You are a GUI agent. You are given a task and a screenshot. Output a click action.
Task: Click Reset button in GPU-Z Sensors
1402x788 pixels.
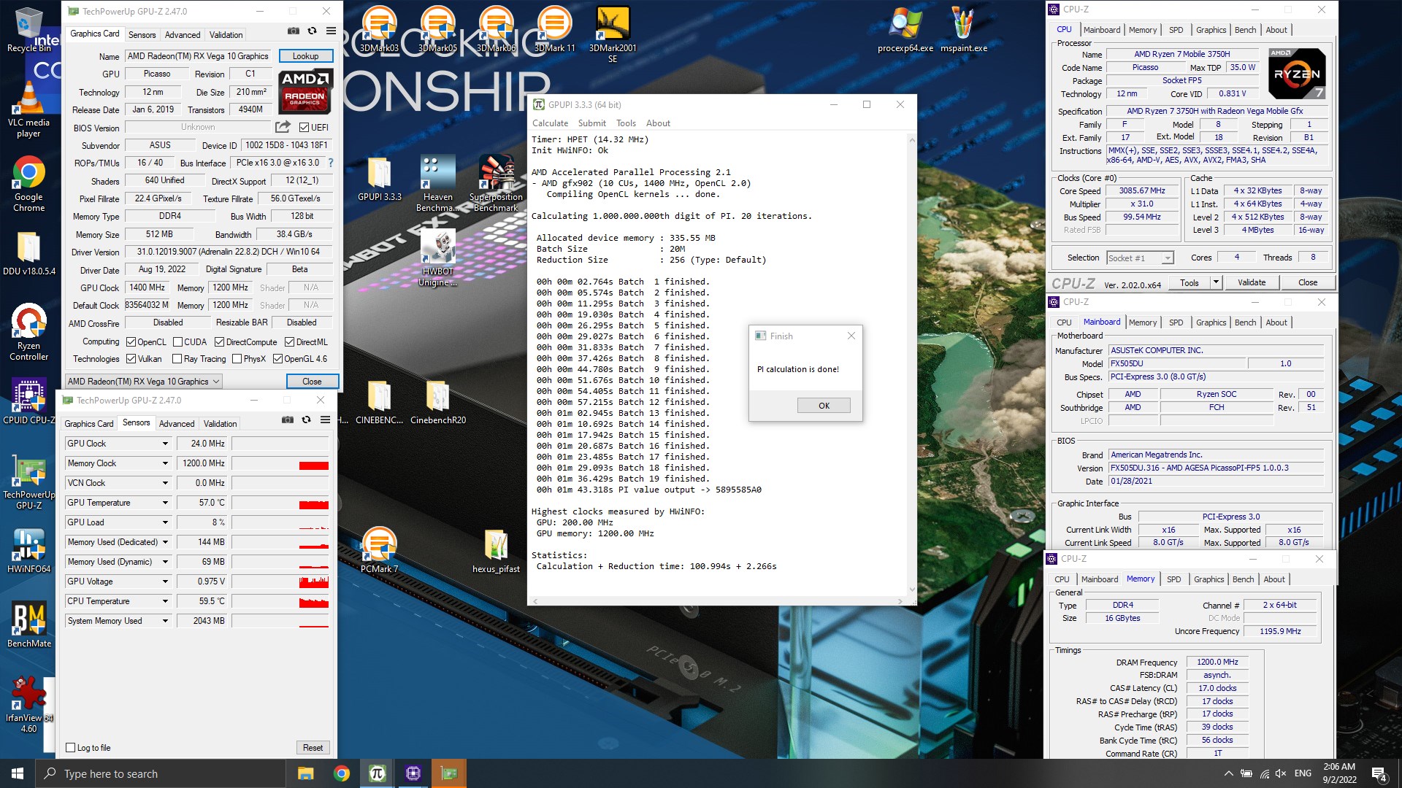pos(313,747)
